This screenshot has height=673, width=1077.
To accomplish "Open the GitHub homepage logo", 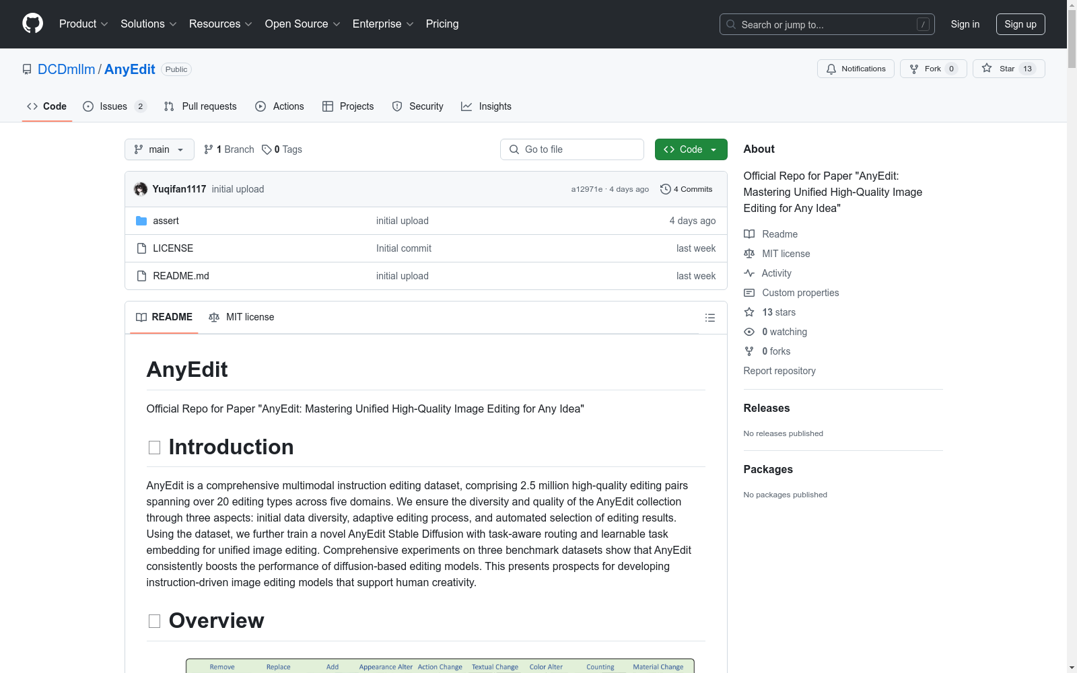I will pyautogui.click(x=32, y=24).
